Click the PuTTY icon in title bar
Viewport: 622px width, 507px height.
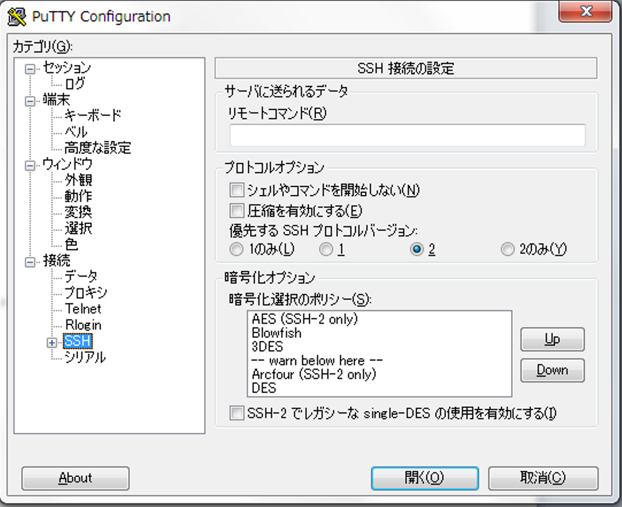point(16,16)
